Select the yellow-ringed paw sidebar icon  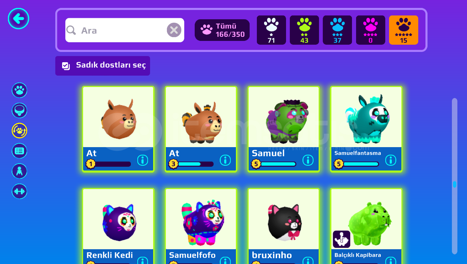20,131
